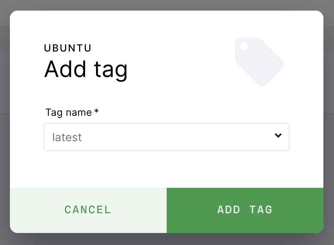Click the downward chevron beside 'latest'
The image size is (334, 245).
pyautogui.click(x=278, y=136)
